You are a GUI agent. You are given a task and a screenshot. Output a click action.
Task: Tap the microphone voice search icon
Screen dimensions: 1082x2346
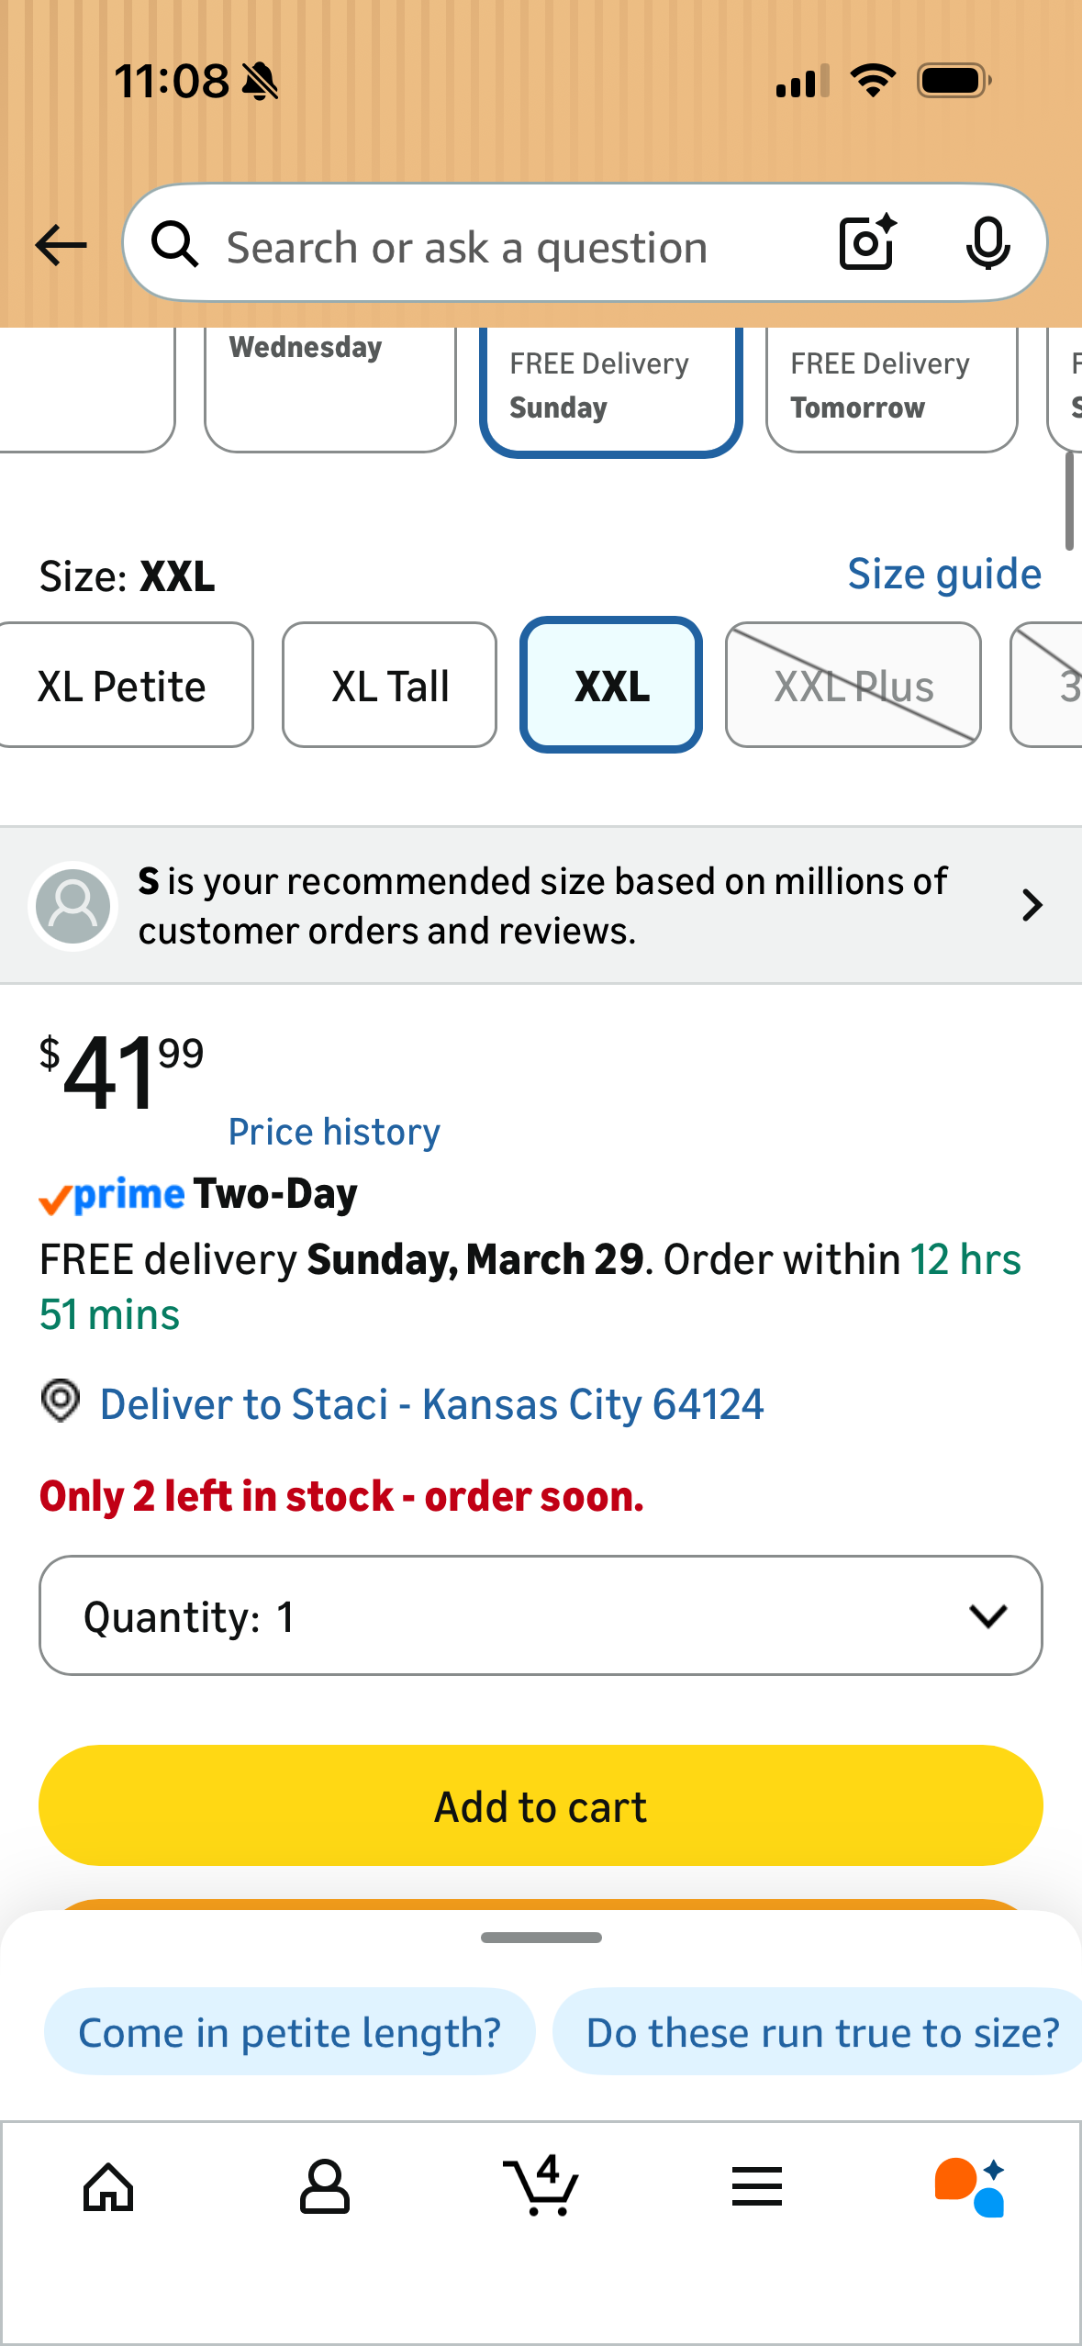tap(987, 244)
